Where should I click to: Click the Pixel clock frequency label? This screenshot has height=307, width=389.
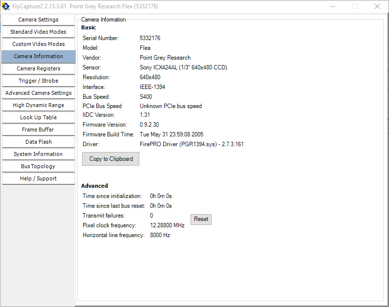click(109, 225)
